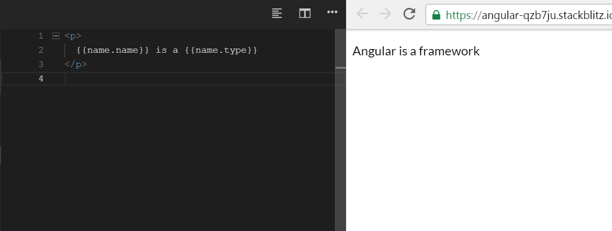Screen dimensions: 612x231
Task: Click {{name.name}} interpolation in code
Action: coord(113,50)
